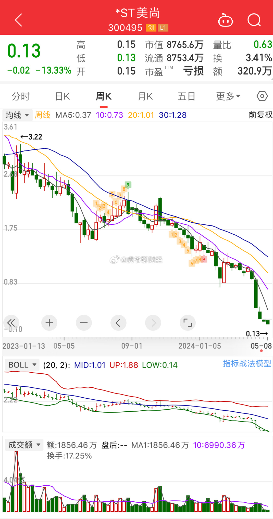This screenshot has height=519, width=273.
Task: Select the 五日 tab
Action: 186,96
